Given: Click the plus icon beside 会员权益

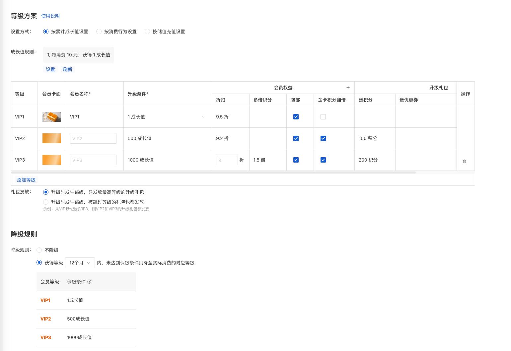Looking at the screenshot, I should click(348, 88).
